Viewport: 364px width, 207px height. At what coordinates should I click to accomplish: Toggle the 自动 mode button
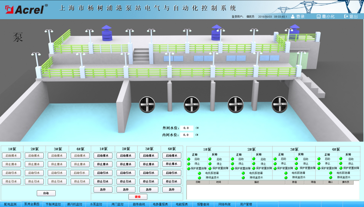pos(46,193)
